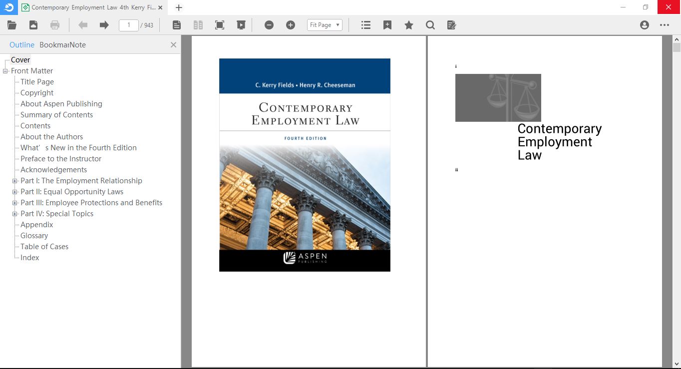
Task: Select Cover in the outline
Action: coord(20,60)
